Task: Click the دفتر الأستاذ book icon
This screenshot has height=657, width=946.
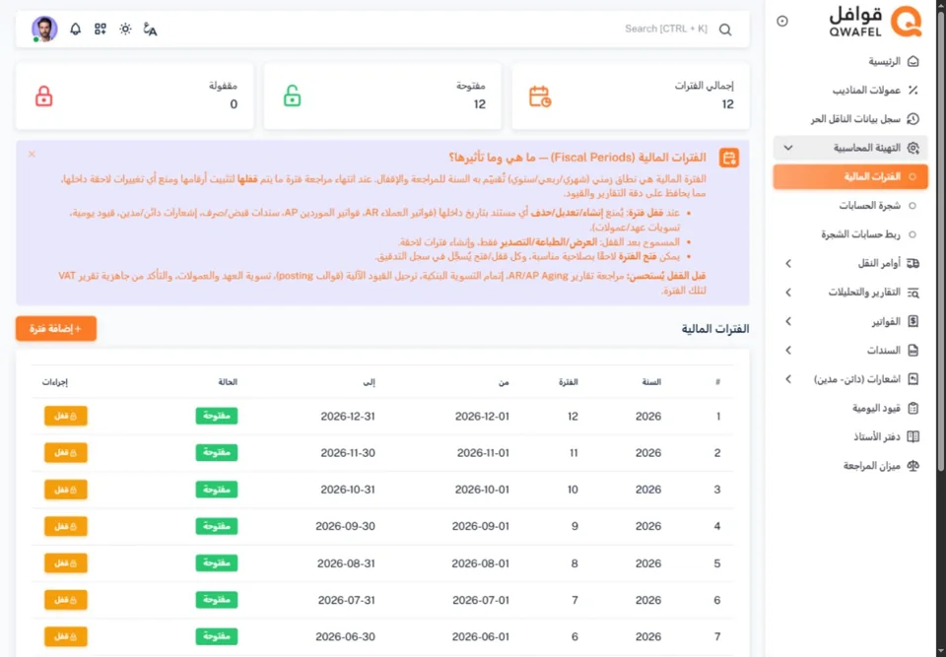Action: 913,436
